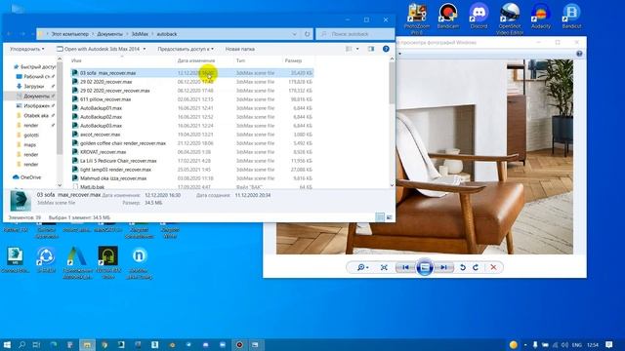Open the notification center

tap(609, 344)
